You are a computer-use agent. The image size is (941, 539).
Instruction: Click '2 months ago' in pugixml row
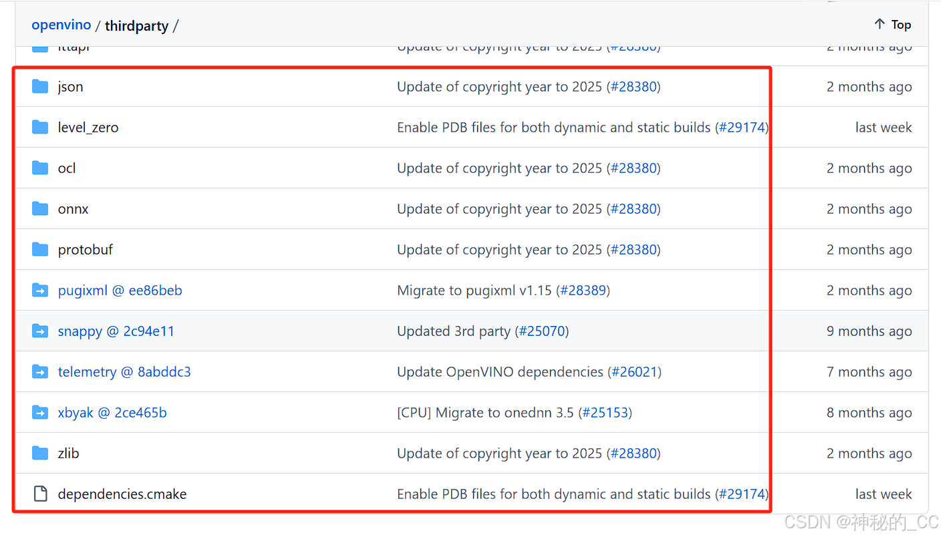click(869, 291)
